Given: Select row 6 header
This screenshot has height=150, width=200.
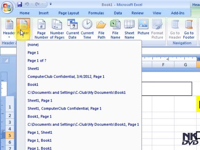Looking at the screenshot, I should click(x=10, y=142).
